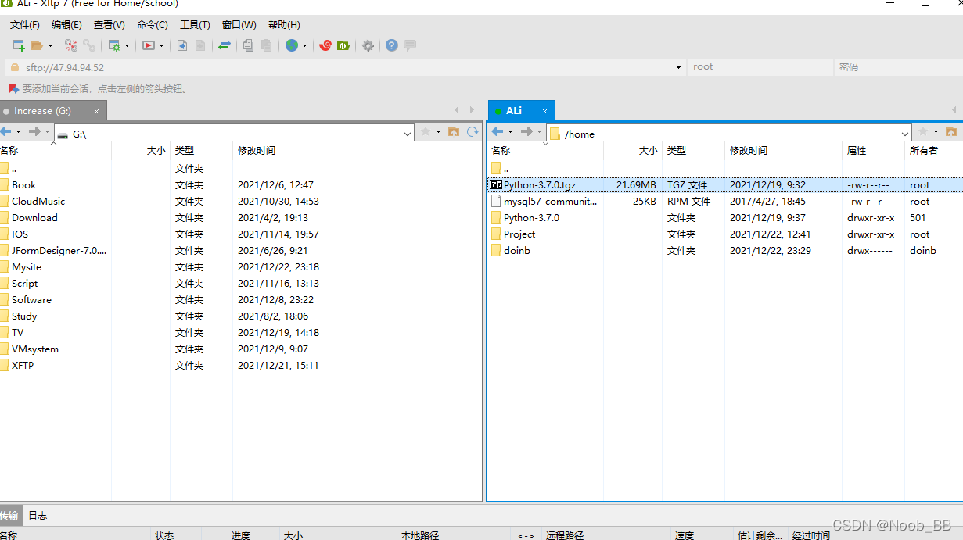The height and width of the screenshot is (540, 963).
Task: Click the chat feedback bubble icon
Action: pos(410,45)
